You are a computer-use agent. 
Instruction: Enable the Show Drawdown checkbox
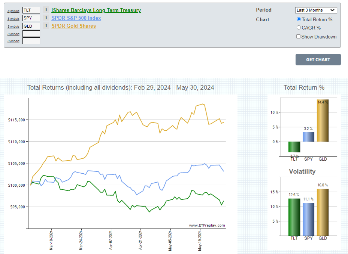(299, 37)
